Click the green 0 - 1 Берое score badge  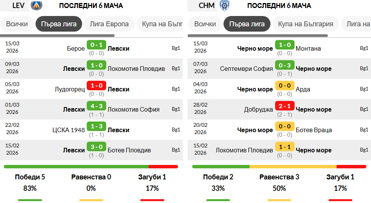96,45
